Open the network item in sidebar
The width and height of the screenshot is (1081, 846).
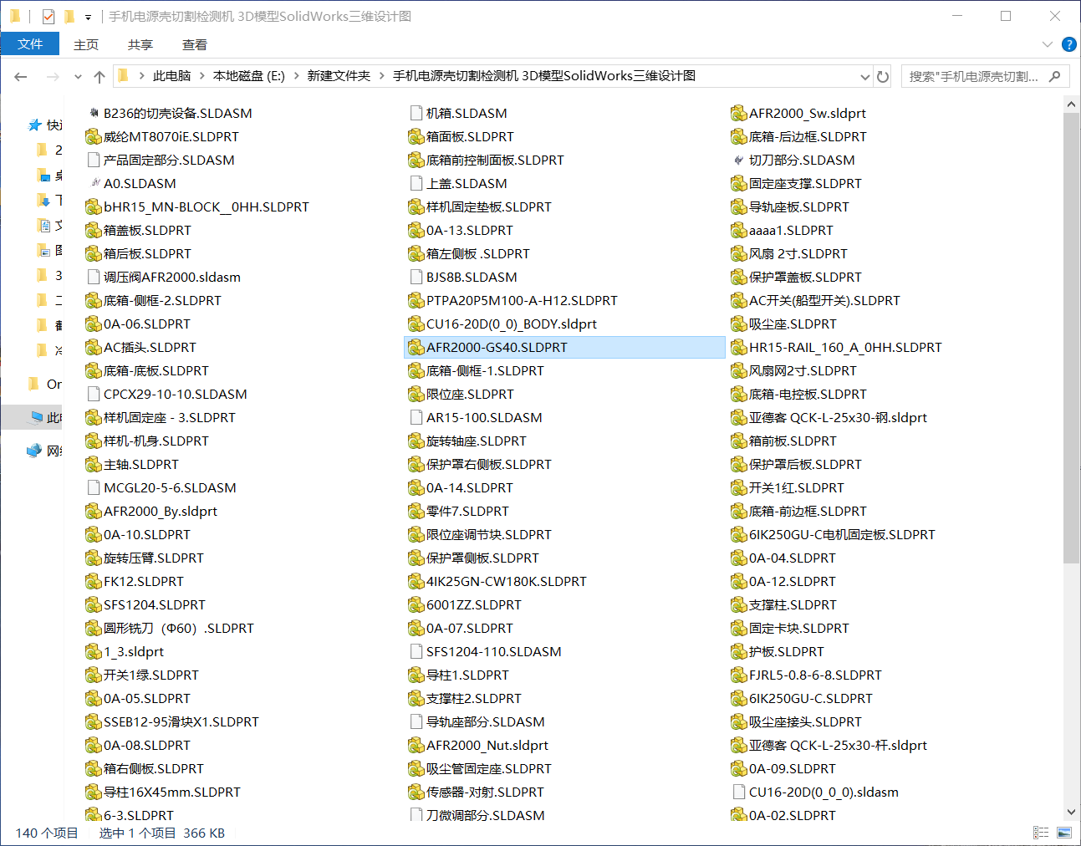click(45, 451)
